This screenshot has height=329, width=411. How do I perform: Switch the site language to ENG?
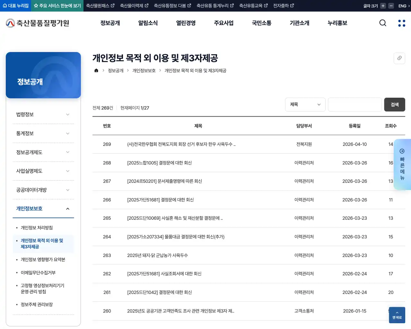click(403, 5)
